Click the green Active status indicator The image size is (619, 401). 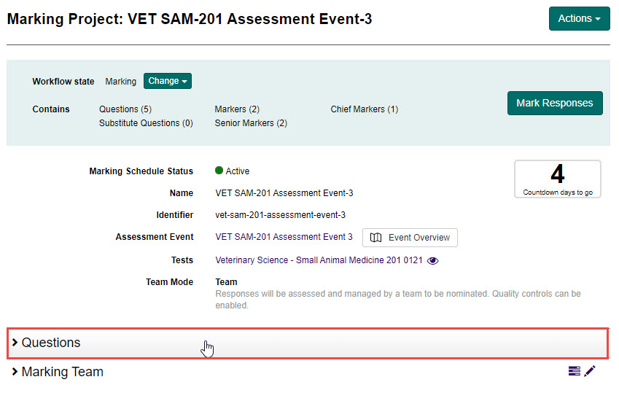pyautogui.click(x=219, y=171)
